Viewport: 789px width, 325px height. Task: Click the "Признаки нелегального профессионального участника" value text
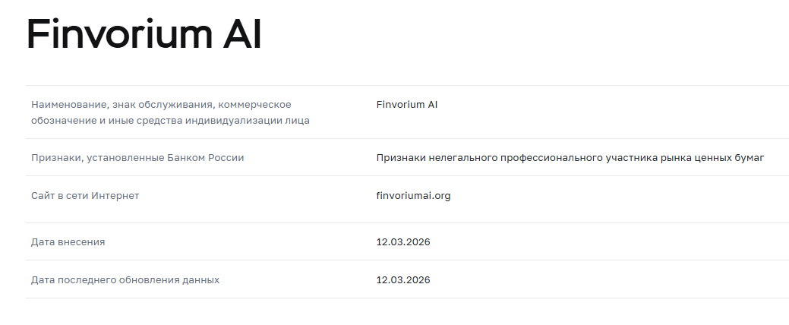(570, 157)
